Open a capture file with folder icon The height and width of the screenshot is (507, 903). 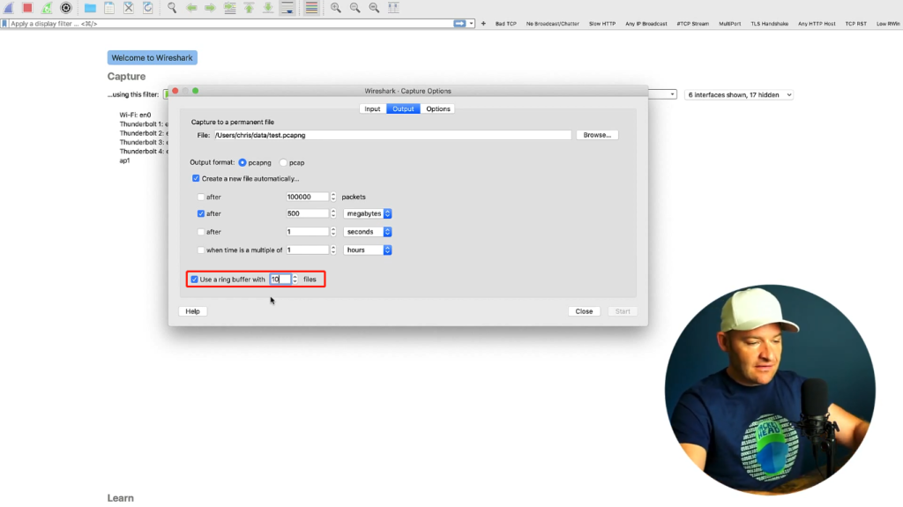click(90, 7)
